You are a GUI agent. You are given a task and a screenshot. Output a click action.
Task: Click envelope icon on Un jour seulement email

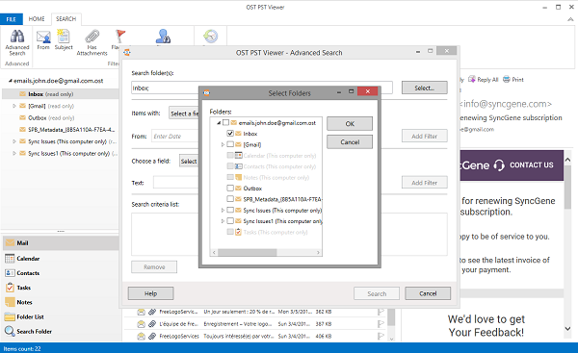[x=141, y=312]
